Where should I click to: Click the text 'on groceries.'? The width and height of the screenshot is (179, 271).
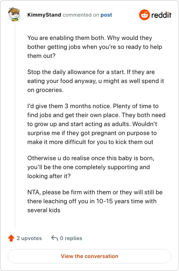[x=45, y=90]
